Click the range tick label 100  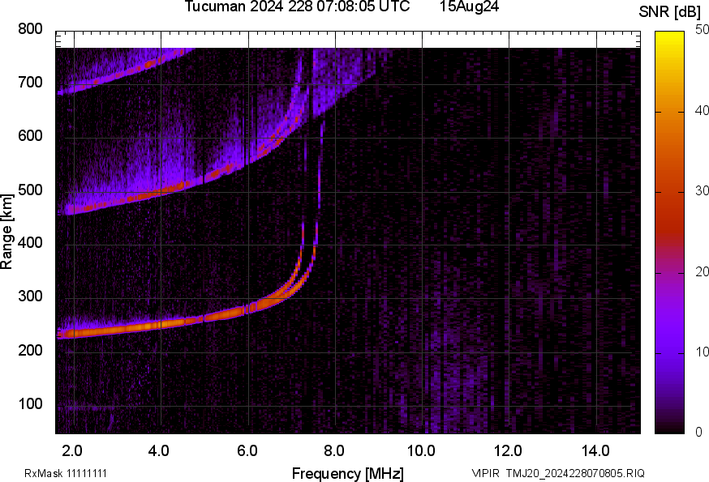(x=30, y=403)
